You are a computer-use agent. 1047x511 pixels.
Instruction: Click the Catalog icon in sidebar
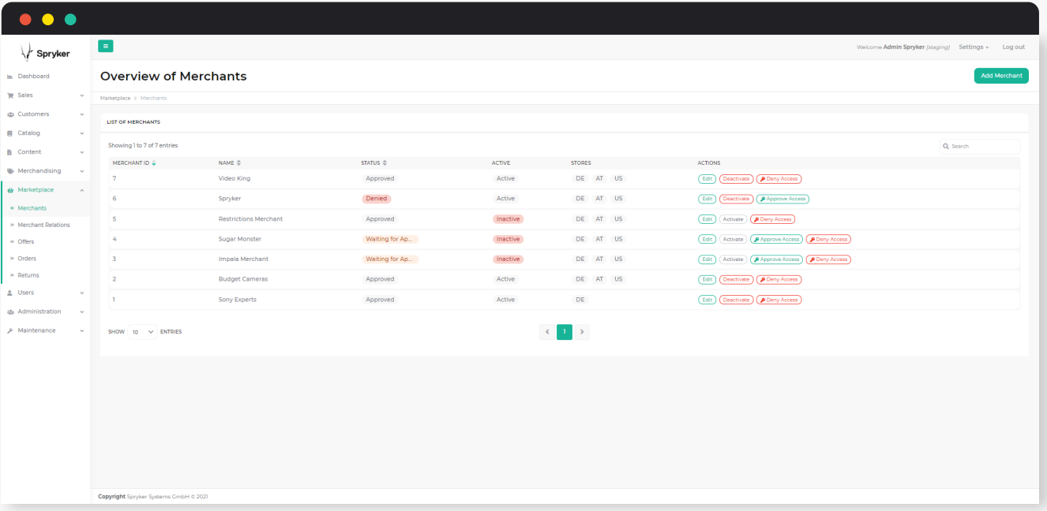[x=9, y=133]
